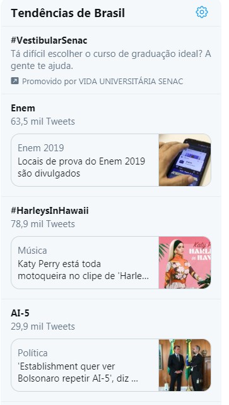Click Promovido por VIDA UNIVERSITÁRIA SENAC
Screen dimensions: 229x405
pyautogui.click(x=103, y=82)
